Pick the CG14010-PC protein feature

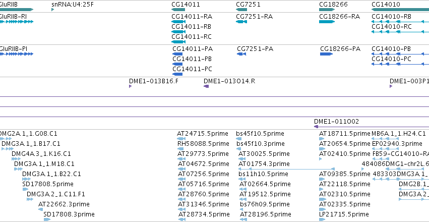[400, 64]
